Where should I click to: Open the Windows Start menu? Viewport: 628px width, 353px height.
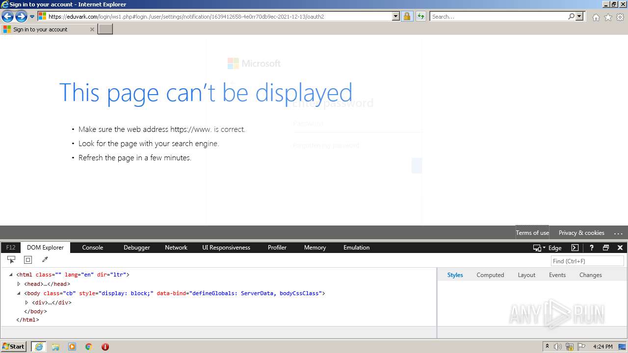point(14,347)
